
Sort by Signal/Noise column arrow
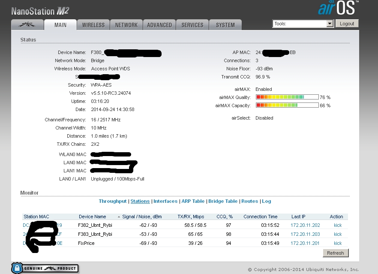pyautogui.click(x=119, y=217)
